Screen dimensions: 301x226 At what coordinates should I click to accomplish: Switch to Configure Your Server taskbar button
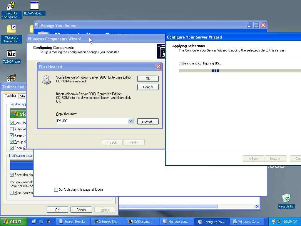pyautogui.click(x=212, y=222)
